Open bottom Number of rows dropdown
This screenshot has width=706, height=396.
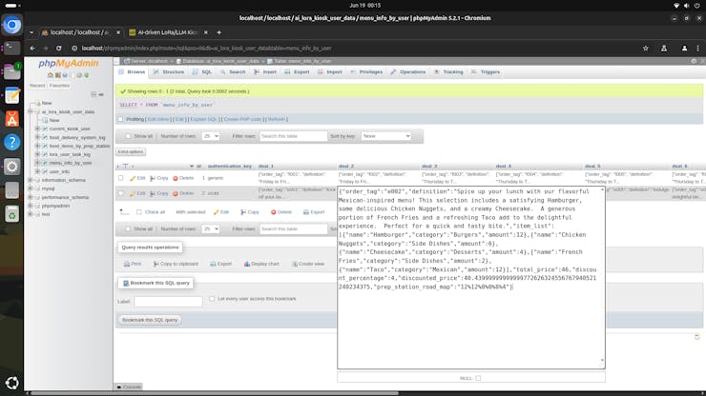click(210, 228)
